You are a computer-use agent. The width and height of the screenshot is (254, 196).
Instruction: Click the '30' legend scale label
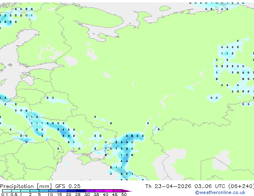pos(87,194)
